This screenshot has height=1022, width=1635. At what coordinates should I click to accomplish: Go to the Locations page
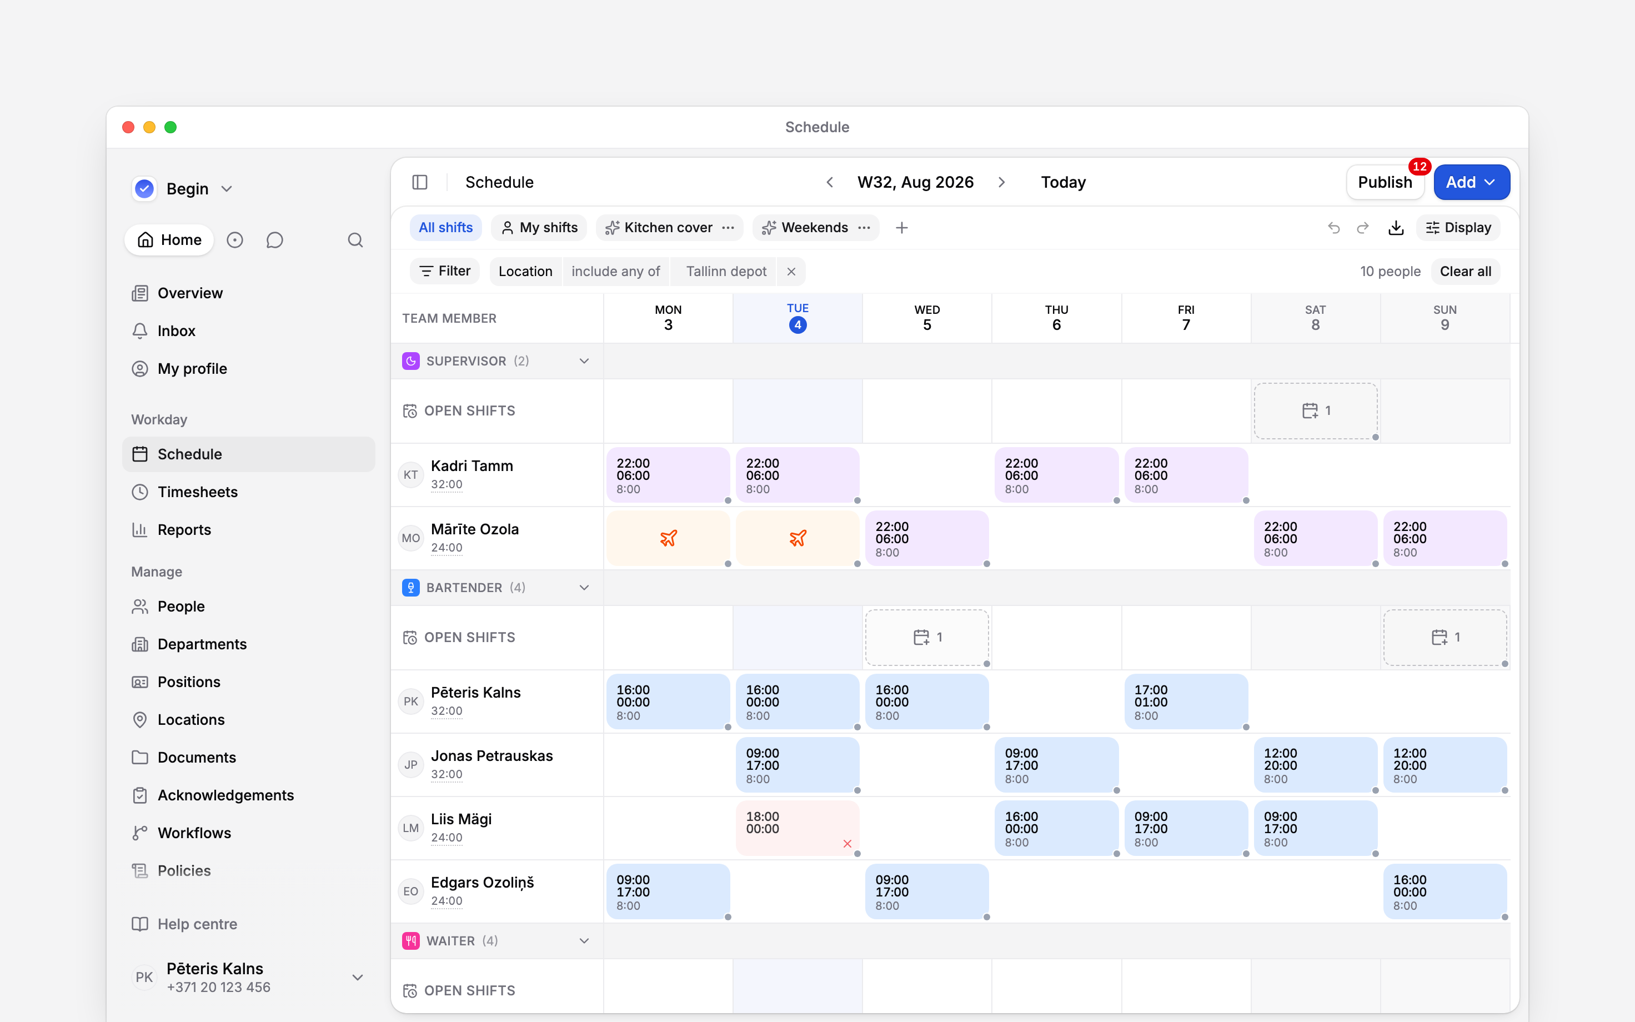(249, 720)
